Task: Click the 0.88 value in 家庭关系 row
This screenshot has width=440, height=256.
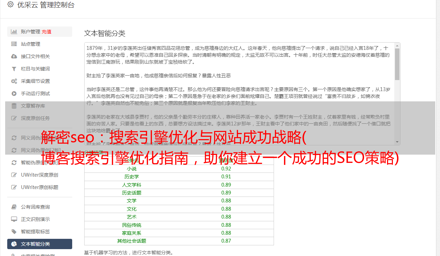Action: (x=226, y=233)
